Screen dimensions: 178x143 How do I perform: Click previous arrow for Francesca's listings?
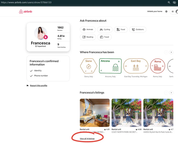[x=166, y=93]
